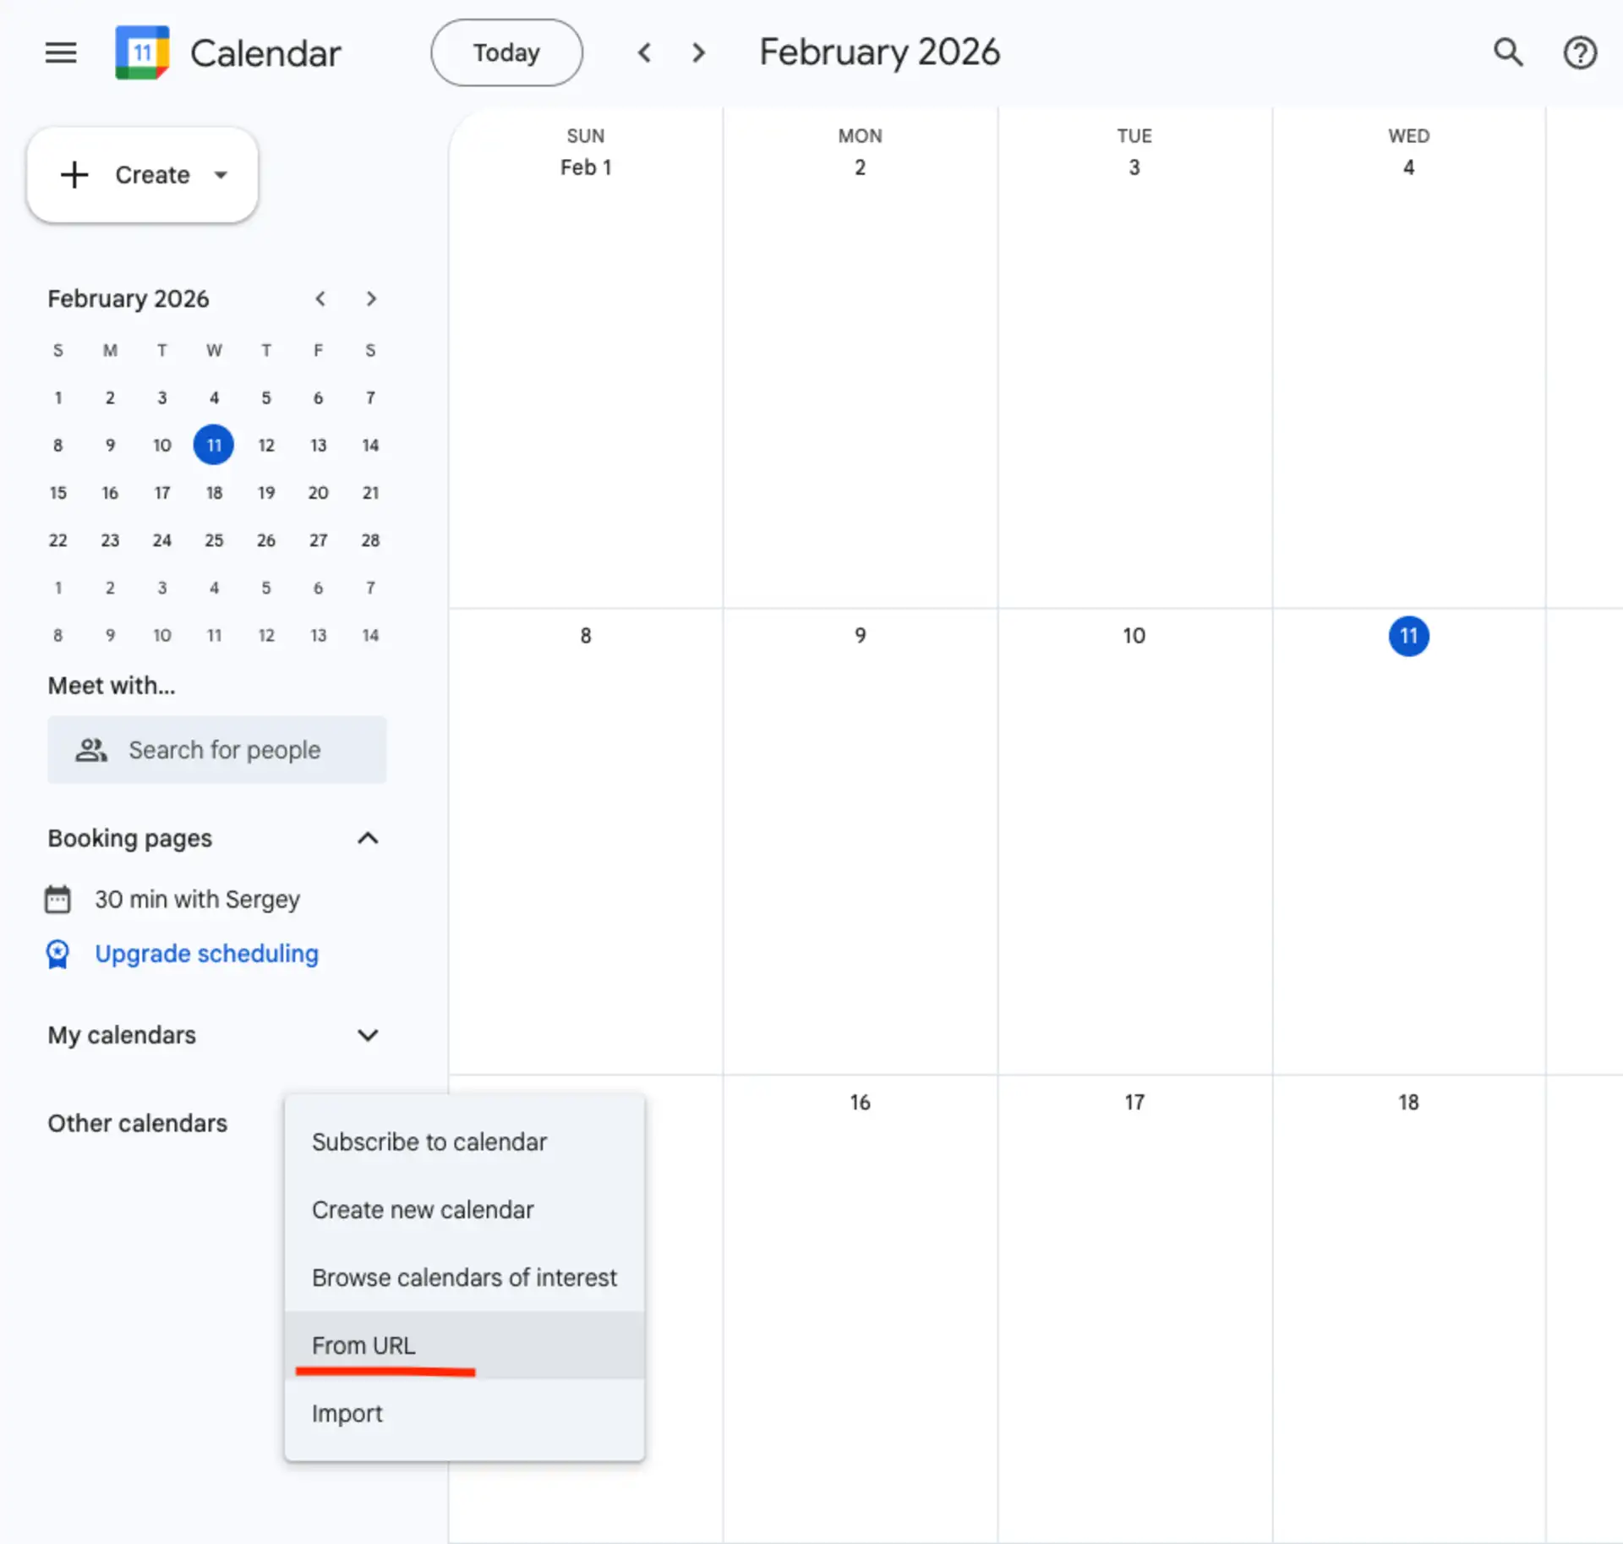Open the Upgrade scheduling link
The height and width of the screenshot is (1544, 1623).
click(x=205, y=954)
